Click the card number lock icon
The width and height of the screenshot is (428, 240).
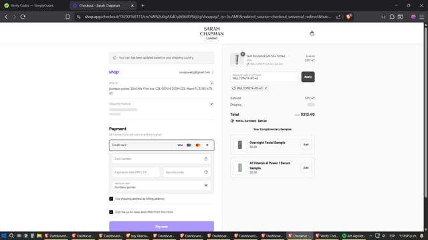pyautogui.click(x=206, y=159)
